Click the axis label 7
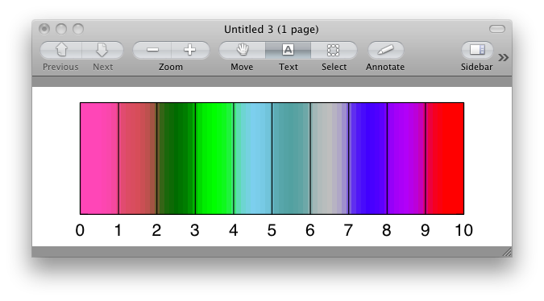544x301 pixels. [x=348, y=230]
